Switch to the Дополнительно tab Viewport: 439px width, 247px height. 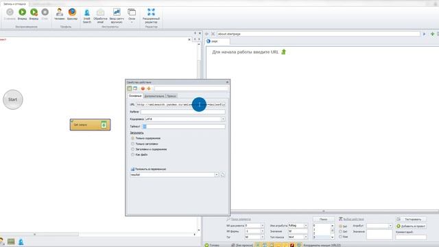click(154, 96)
